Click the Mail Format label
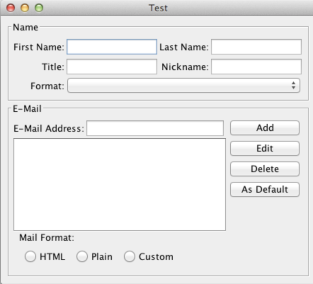 pos(46,238)
